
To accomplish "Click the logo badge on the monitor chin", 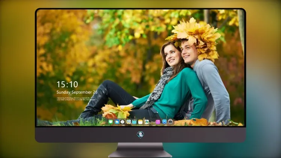I will coord(140,135).
